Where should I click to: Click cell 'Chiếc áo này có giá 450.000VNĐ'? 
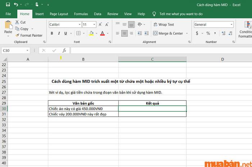coord(83,109)
